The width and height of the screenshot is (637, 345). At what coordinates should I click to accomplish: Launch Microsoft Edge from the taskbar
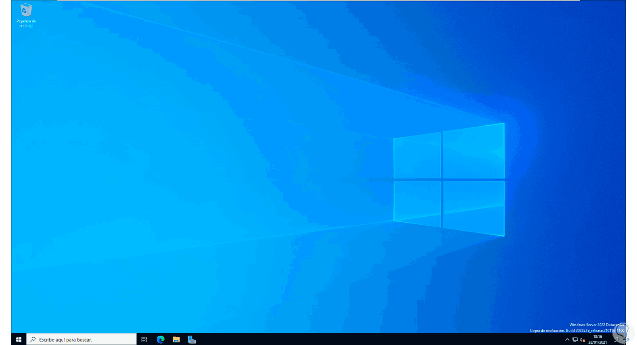click(161, 339)
